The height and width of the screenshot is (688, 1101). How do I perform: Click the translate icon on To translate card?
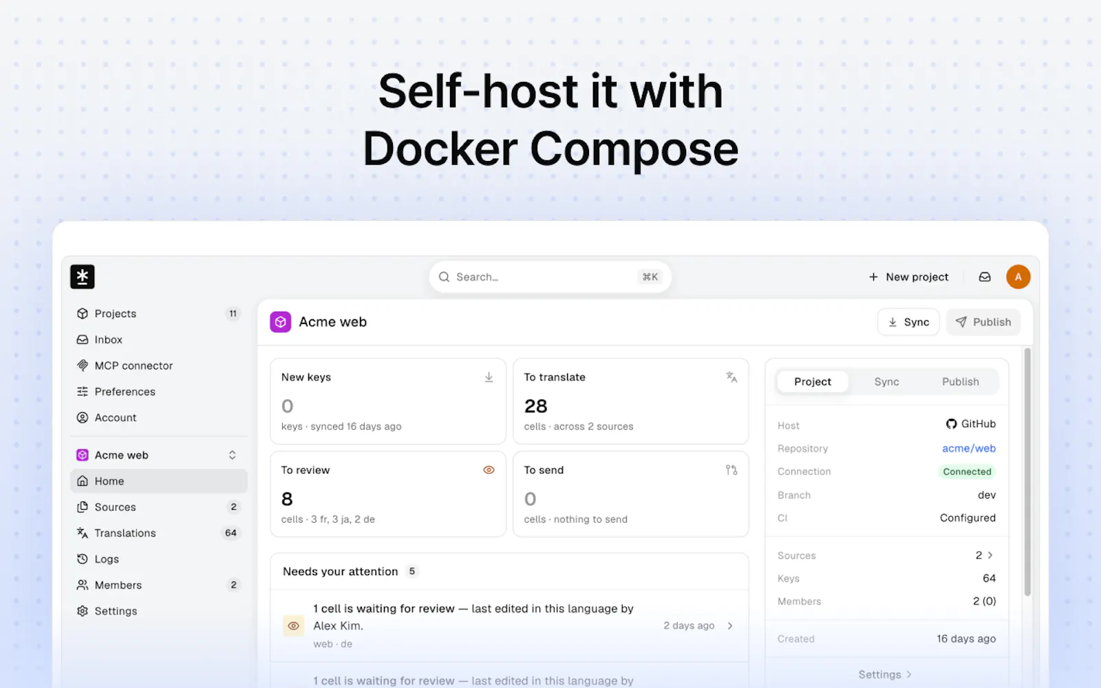(731, 377)
